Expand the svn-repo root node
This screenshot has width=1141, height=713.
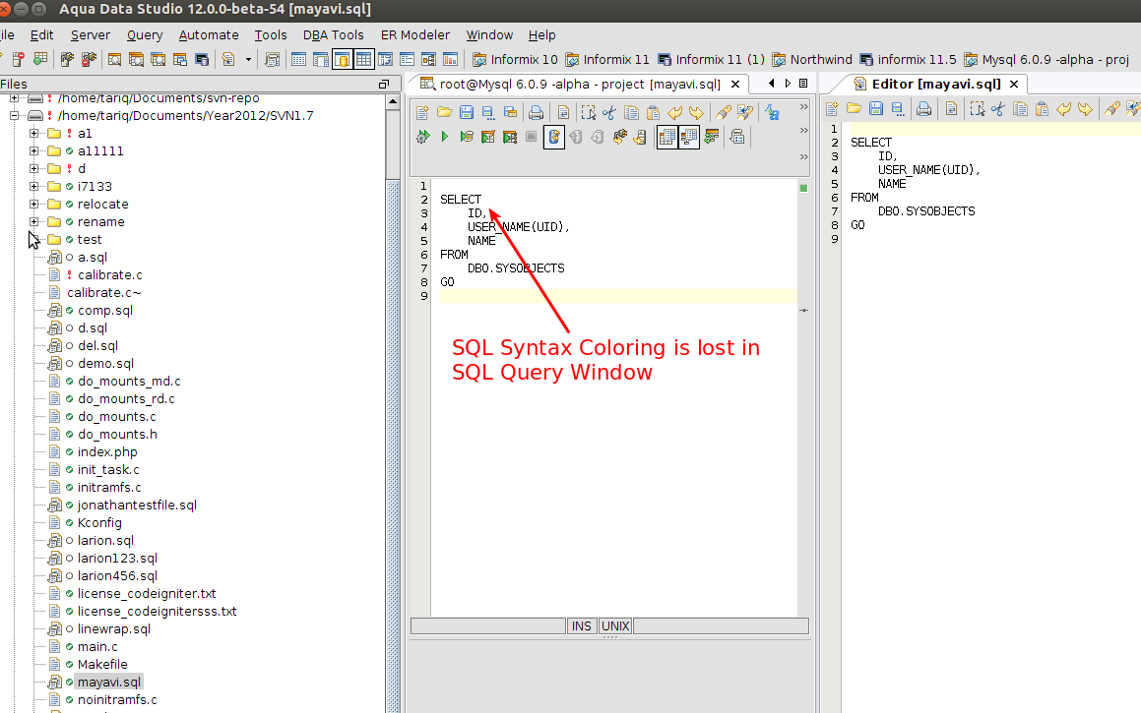click(14, 98)
